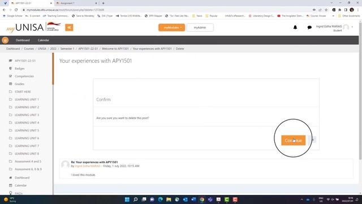Click the myAdmin button
Viewport: 362px width, 204px height.
tap(200, 28)
